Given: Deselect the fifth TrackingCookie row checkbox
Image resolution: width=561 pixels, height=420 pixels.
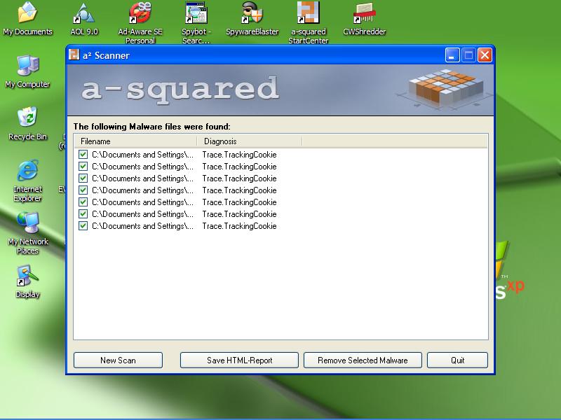Looking at the screenshot, I should 83,202.
